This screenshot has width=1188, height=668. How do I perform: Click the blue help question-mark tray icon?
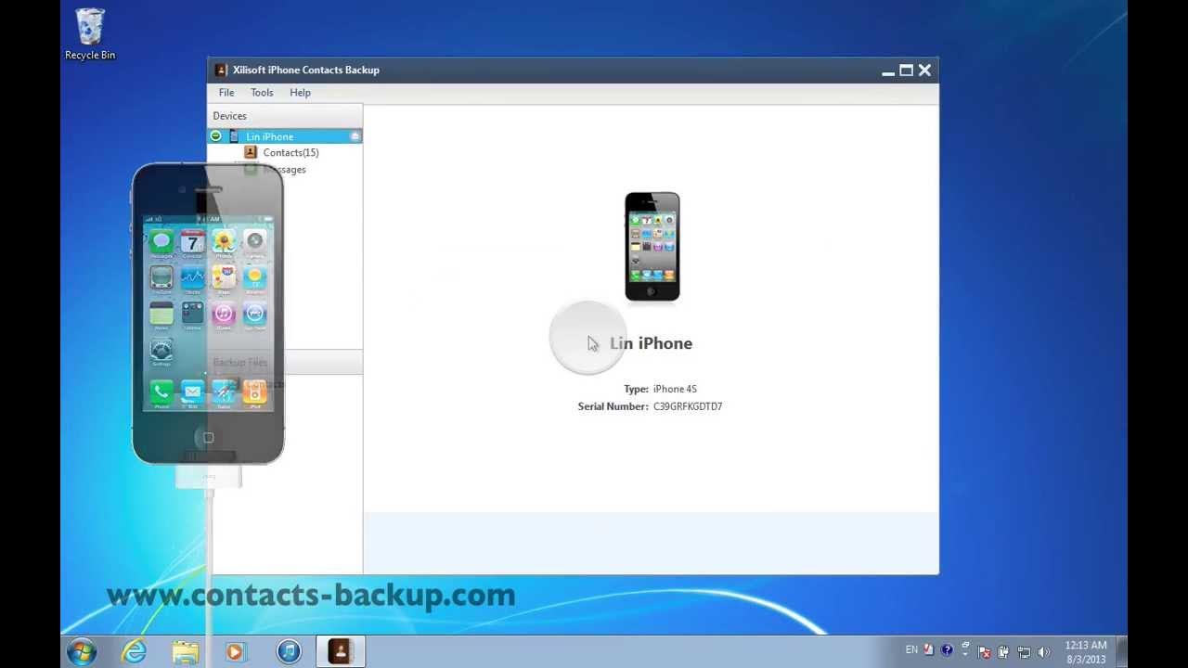(947, 651)
